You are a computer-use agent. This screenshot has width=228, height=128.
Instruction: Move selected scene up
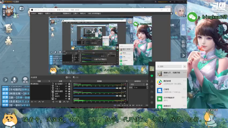coord(39,102)
